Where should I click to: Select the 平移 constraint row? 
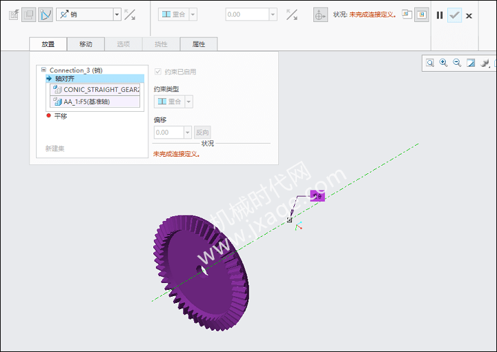[x=61, y=116]
